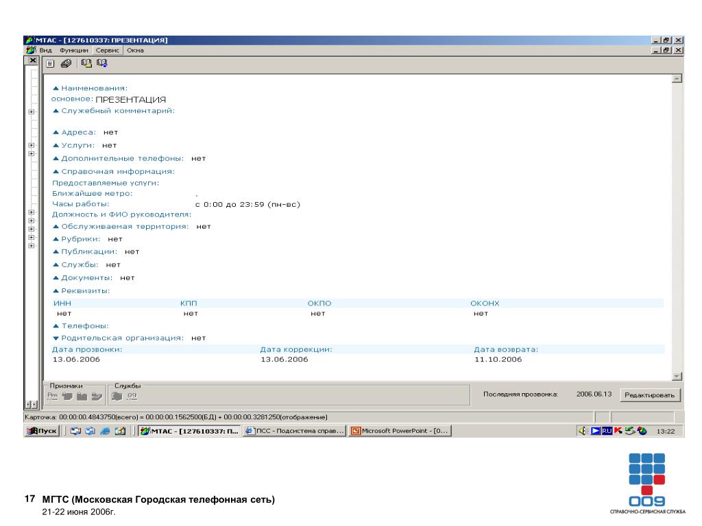
Task: Open the Окна menu
Action: pyautogui.click(x=135, y=50)
